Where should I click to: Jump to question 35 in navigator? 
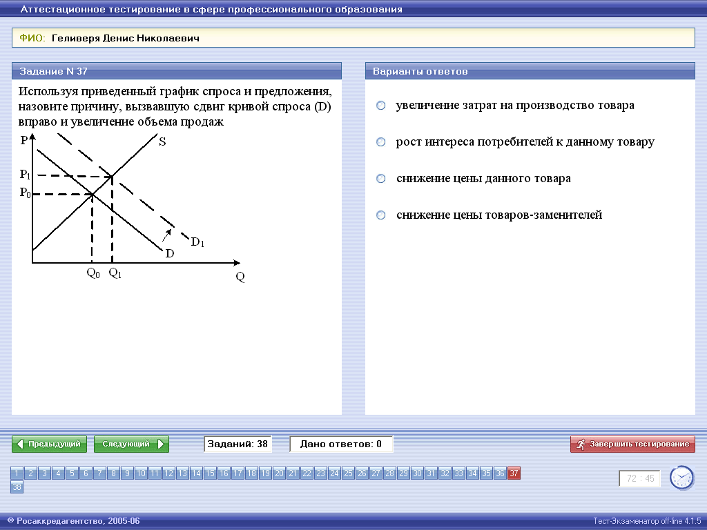coord(486,473)
